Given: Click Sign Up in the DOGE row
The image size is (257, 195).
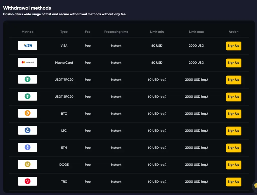Looking at the screenshot, I should tap(234, 165).
